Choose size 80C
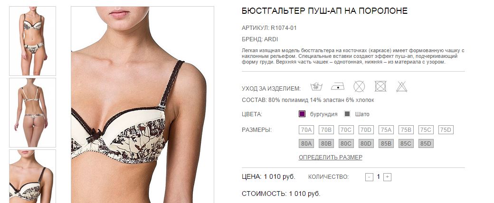Viewport: 494px width, 203px height. point(346,144)
